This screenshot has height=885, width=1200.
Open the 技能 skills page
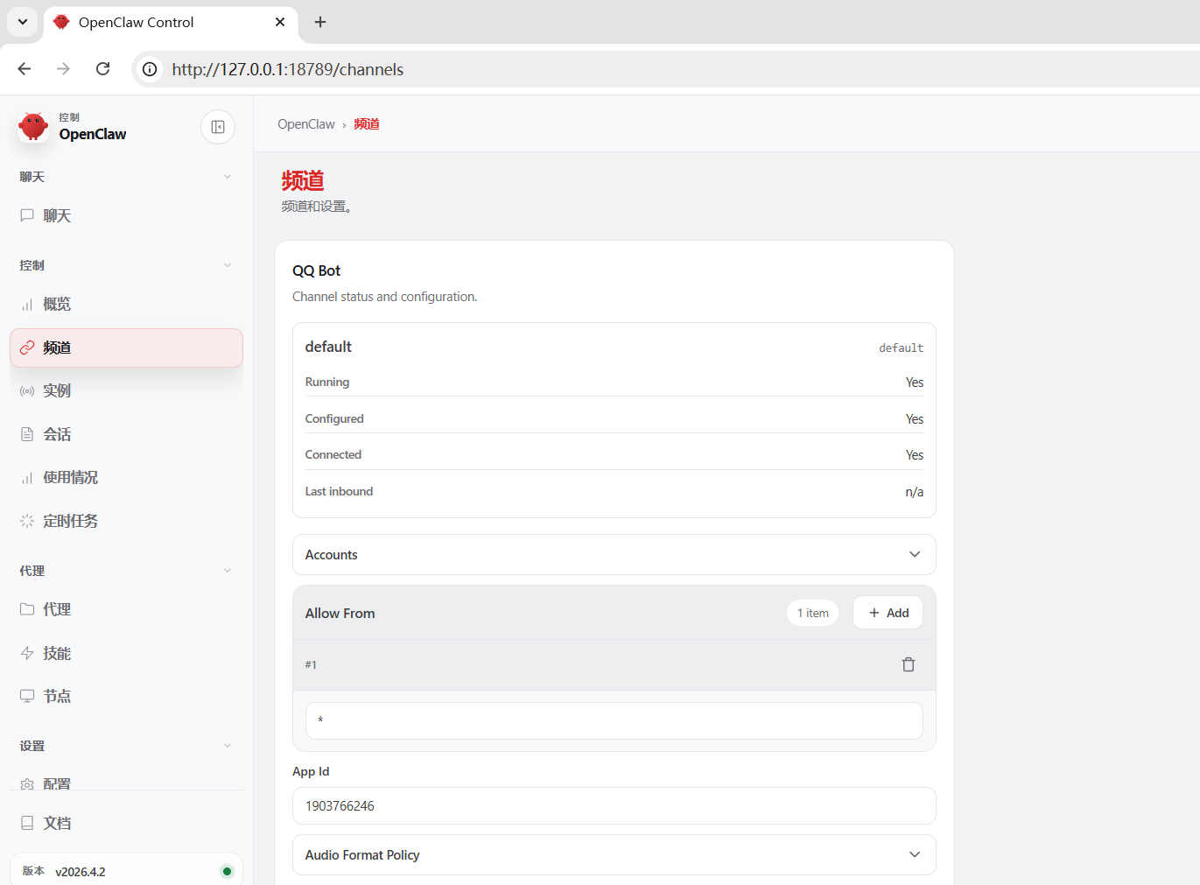click(57, 653)
